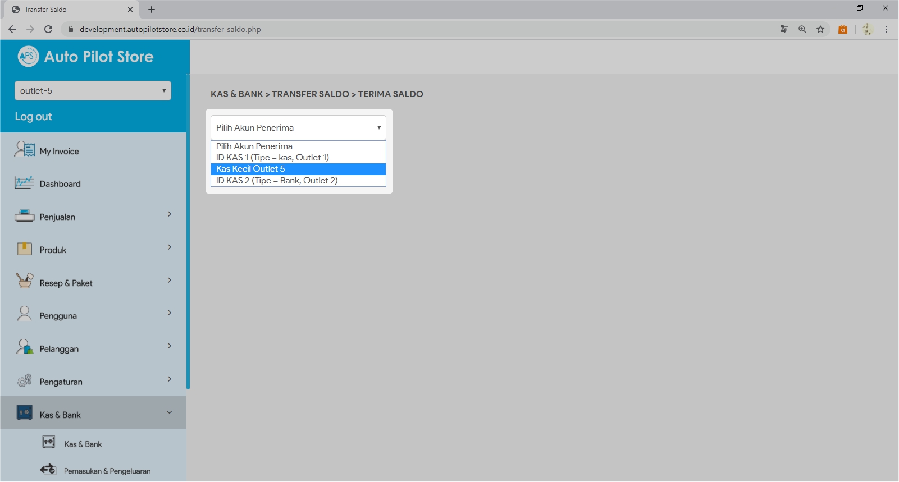Screen dimensions: 899x482
Task: Click the Auto Pilot Store logo icon
Action: coord(28,56)
